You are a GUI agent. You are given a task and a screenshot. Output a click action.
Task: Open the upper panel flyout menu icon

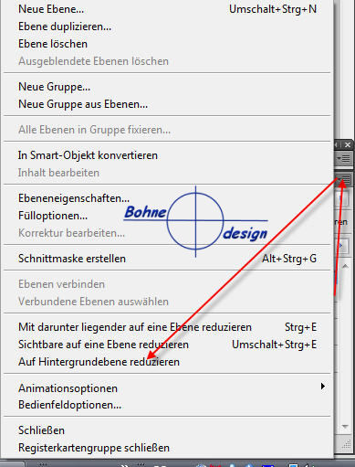[344, 158]
